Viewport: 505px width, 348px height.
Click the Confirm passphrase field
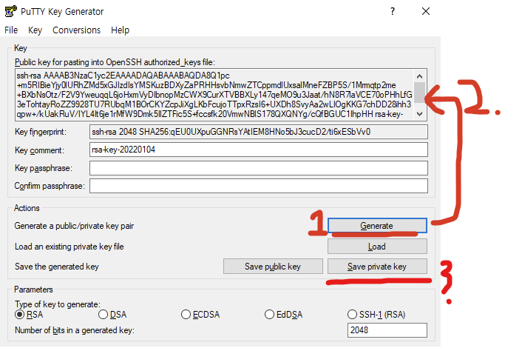pyautogui.click(x=259, y=186)
